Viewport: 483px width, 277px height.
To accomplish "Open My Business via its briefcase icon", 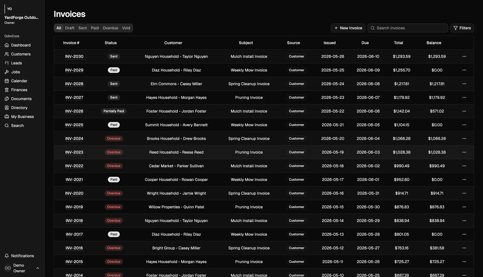I will point(7,116).
